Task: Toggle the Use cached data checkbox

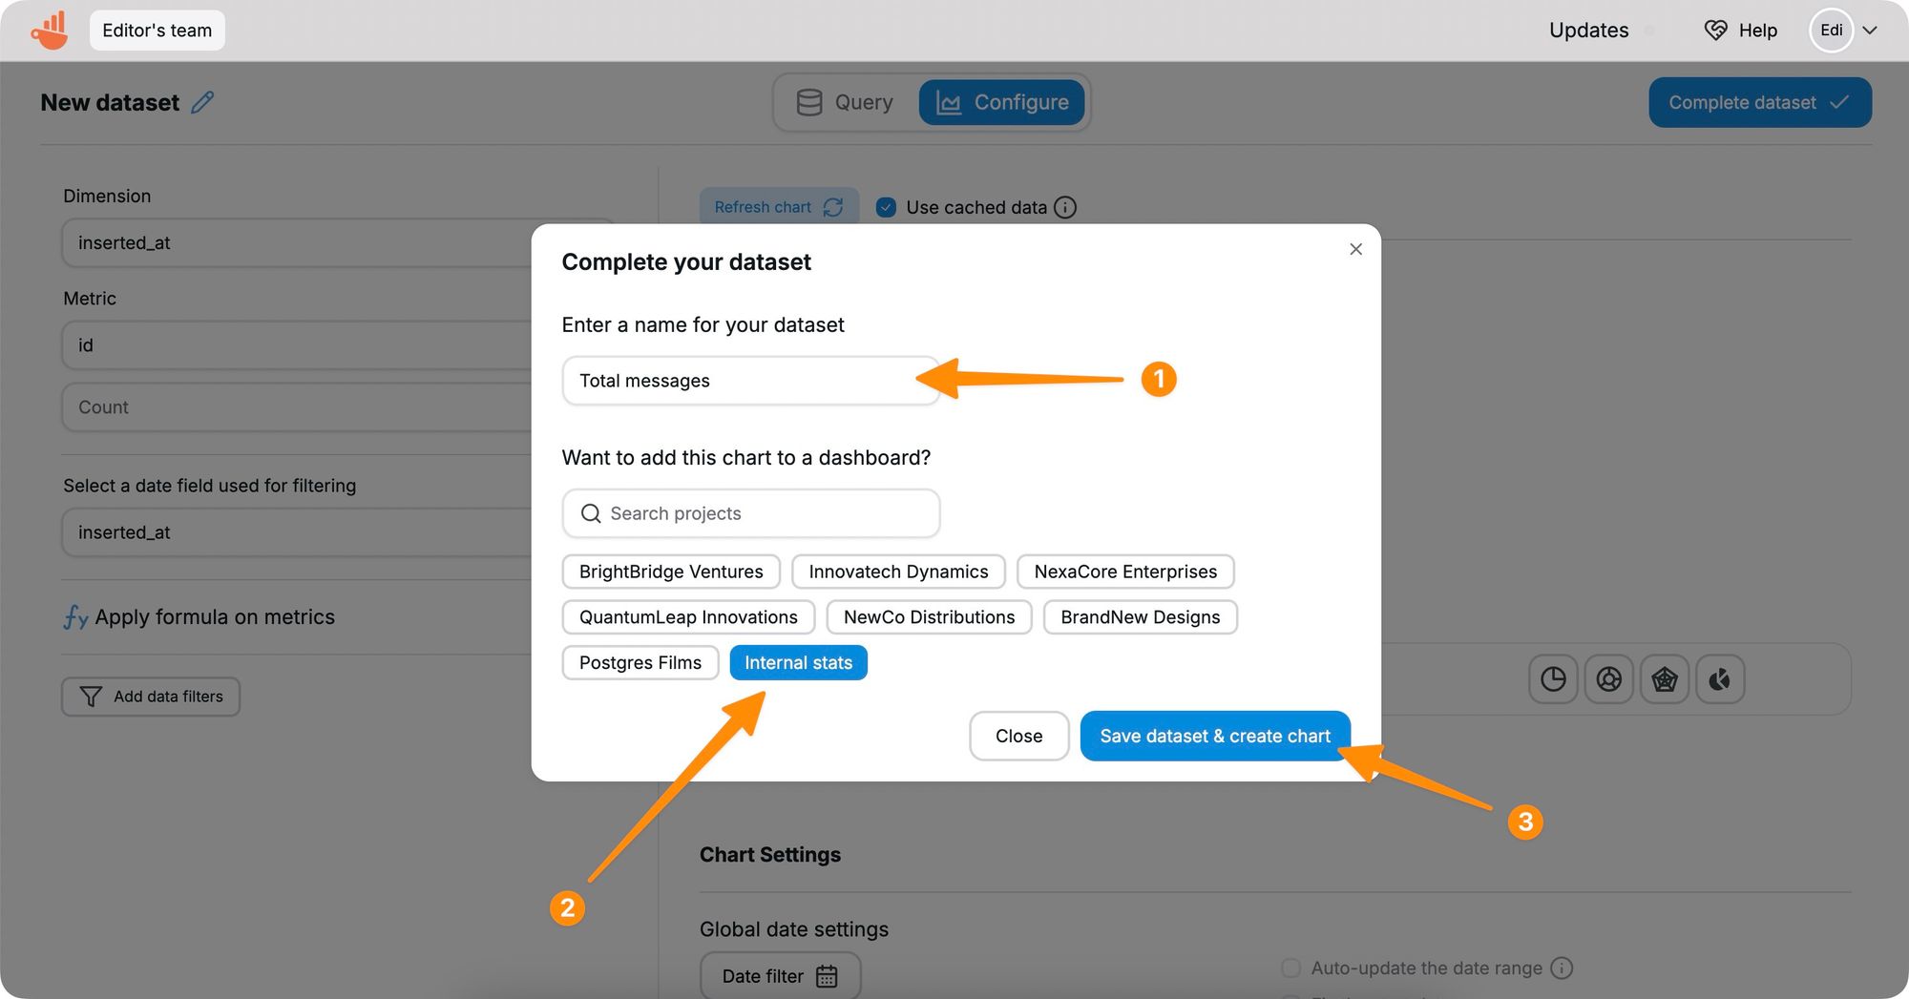Action: 886,207
